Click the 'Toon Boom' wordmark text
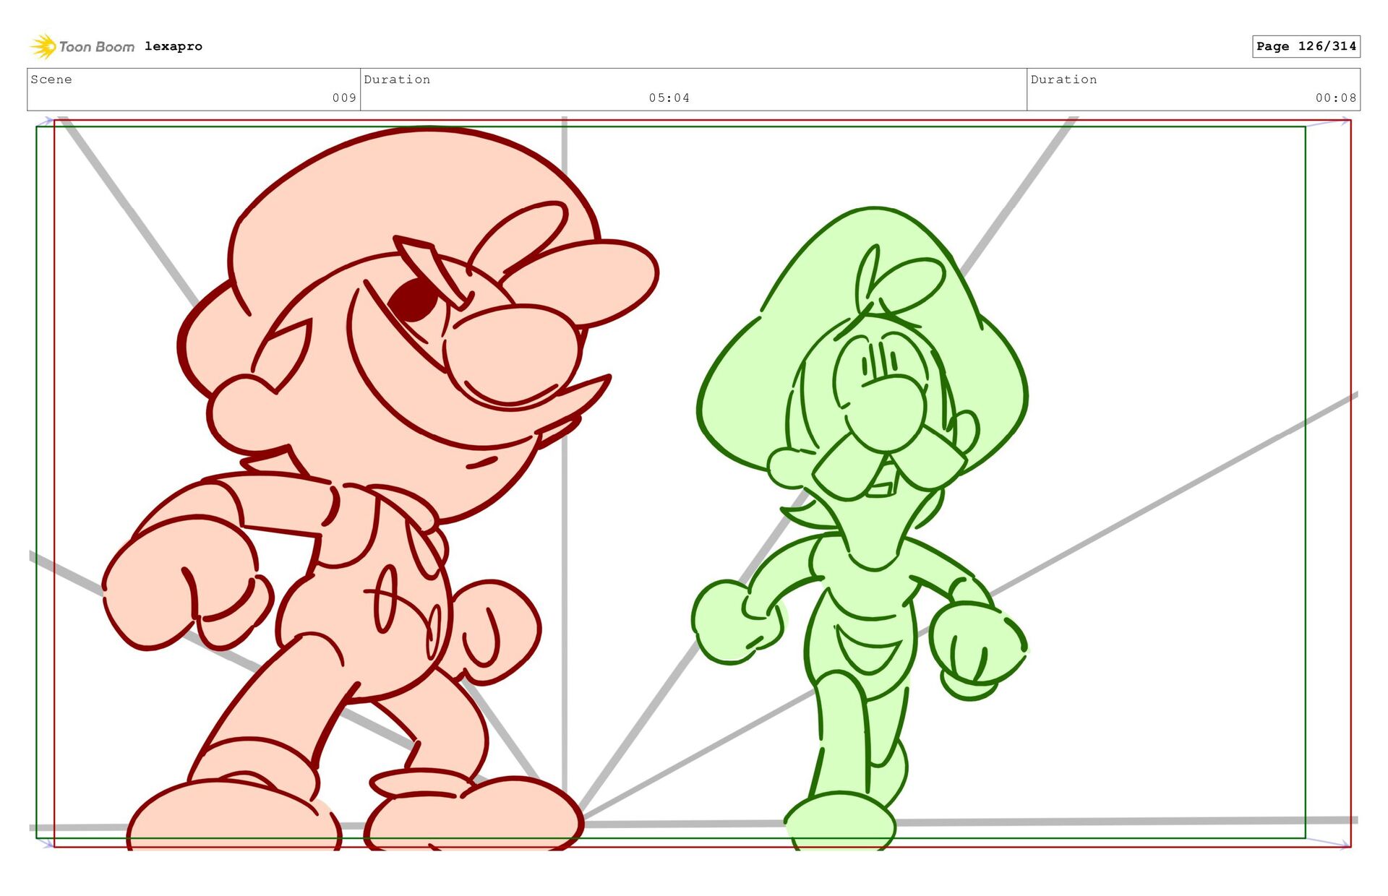This screenshot has height=896, width=1388. coord(97,47)
